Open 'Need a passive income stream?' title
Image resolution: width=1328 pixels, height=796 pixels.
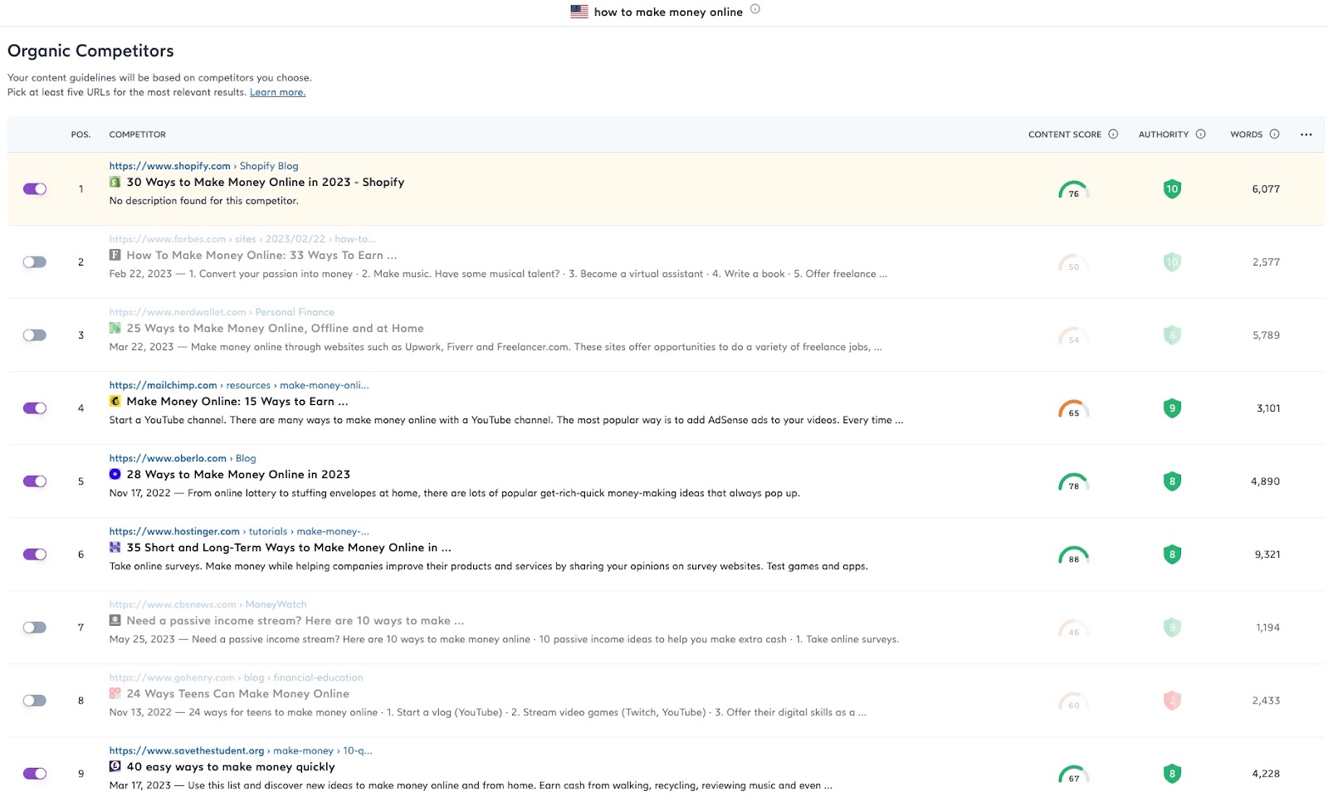pos(295,620)
